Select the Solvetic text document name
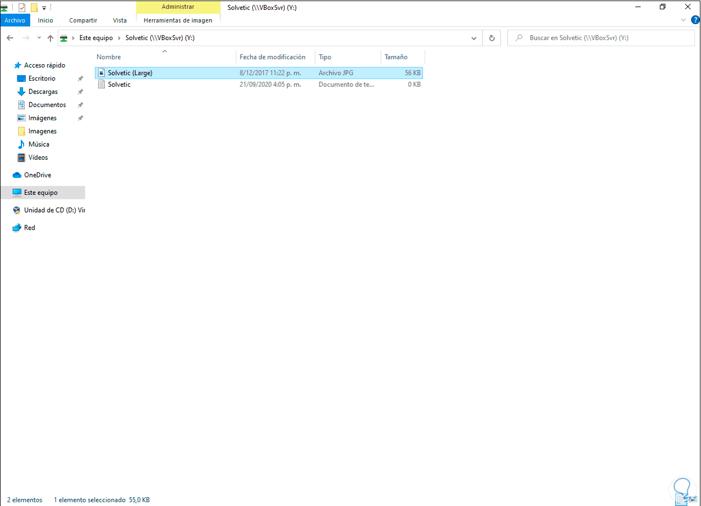This screenshot has height=506, width=701. click(119, 85)
